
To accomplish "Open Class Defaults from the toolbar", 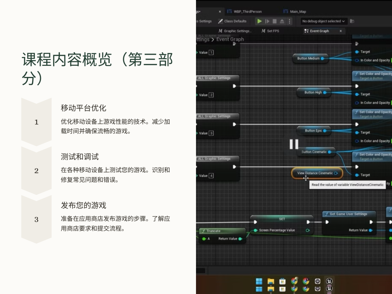I will (x=232, y=21).
